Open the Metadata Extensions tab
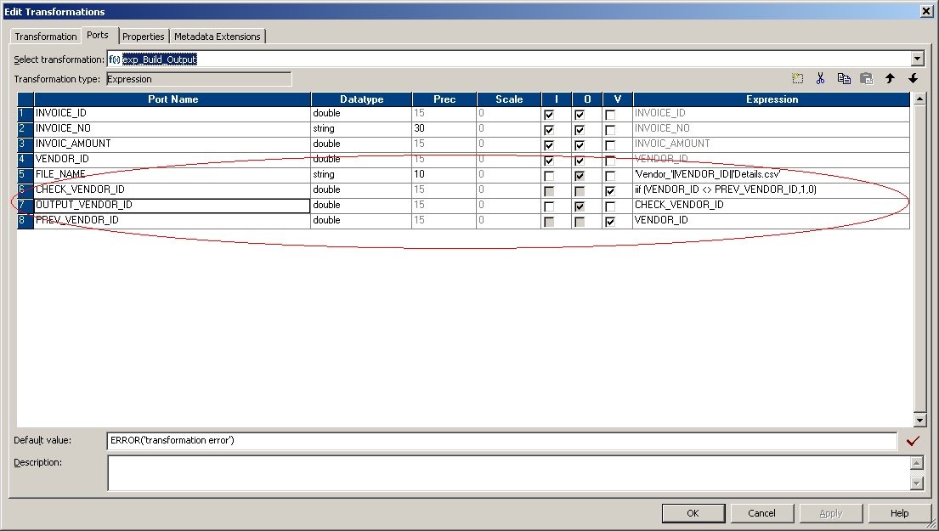Viewport: 939px width, 531px height. click(x=217, y=37)
